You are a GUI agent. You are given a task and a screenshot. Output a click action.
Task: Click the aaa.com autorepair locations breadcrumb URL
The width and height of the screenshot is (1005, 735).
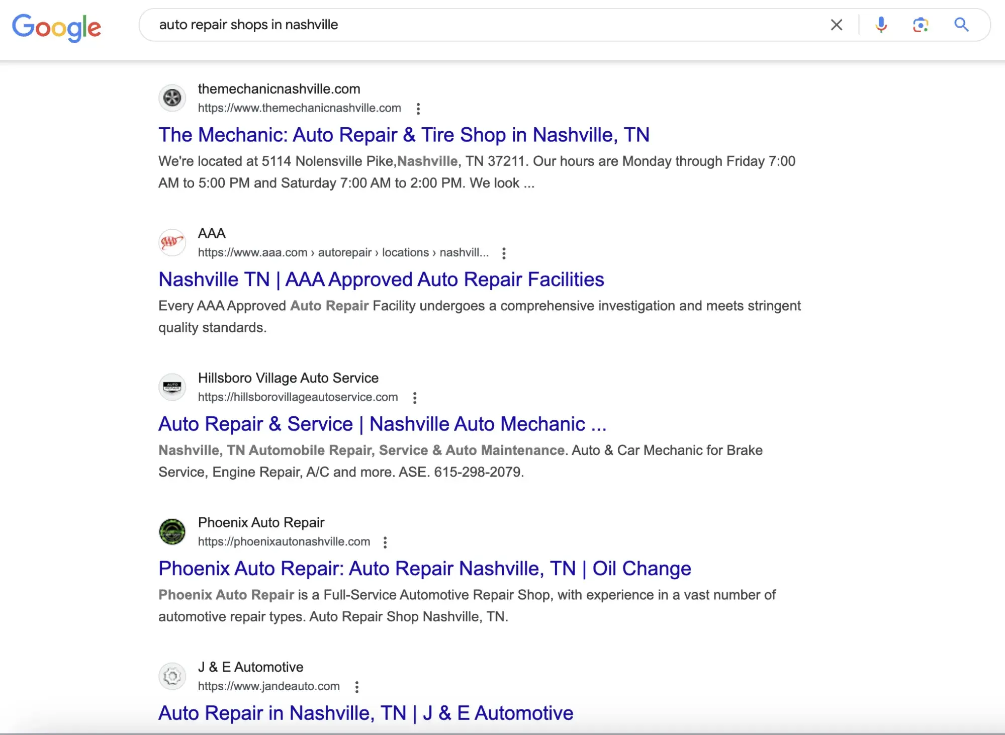tap(343, 252)
